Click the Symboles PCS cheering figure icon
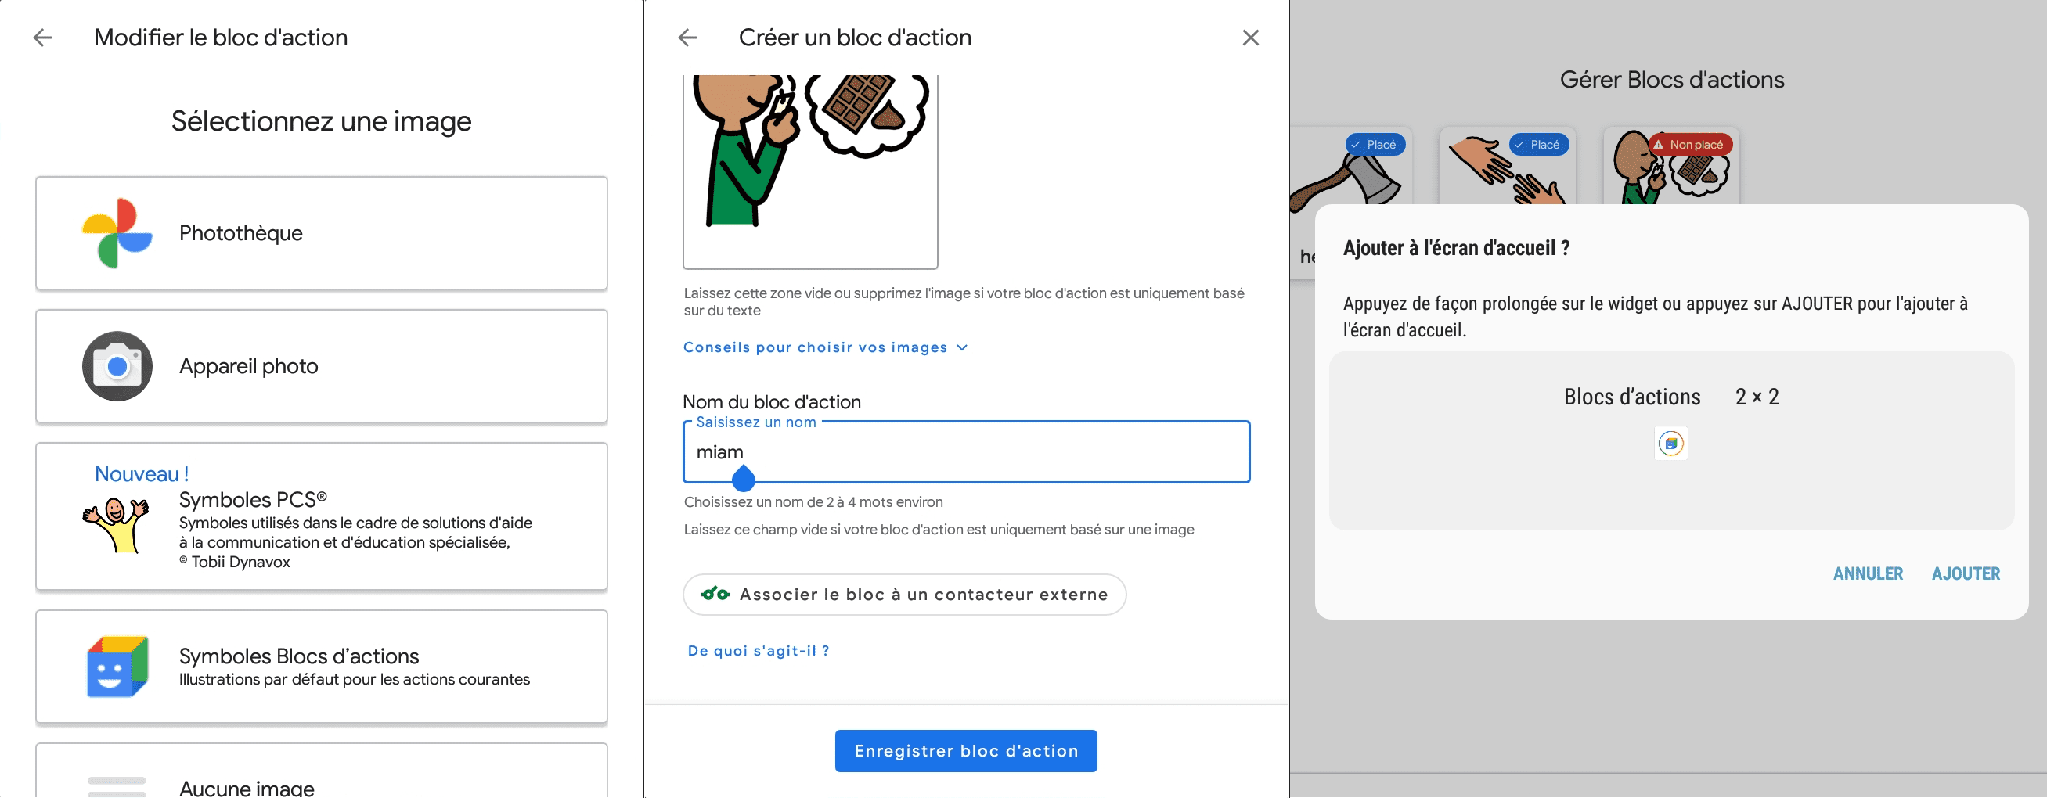The width and height of the screenshot is (2047, 798). click(116, 524)
